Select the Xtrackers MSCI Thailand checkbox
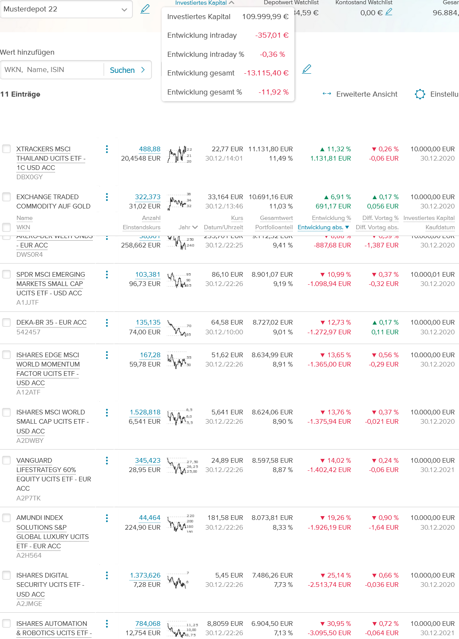Screen dimensions: 459x639 click(x=6, y=149)
